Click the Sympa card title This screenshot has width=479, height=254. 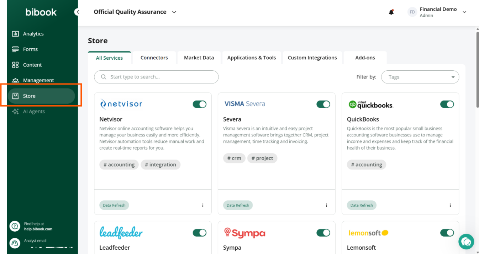click(x=232, y=248)
